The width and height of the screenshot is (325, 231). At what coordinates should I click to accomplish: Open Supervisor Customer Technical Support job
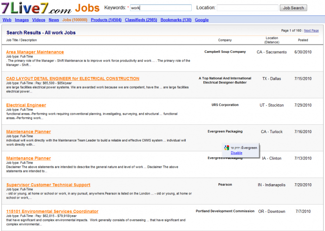[x=48, y=185]
